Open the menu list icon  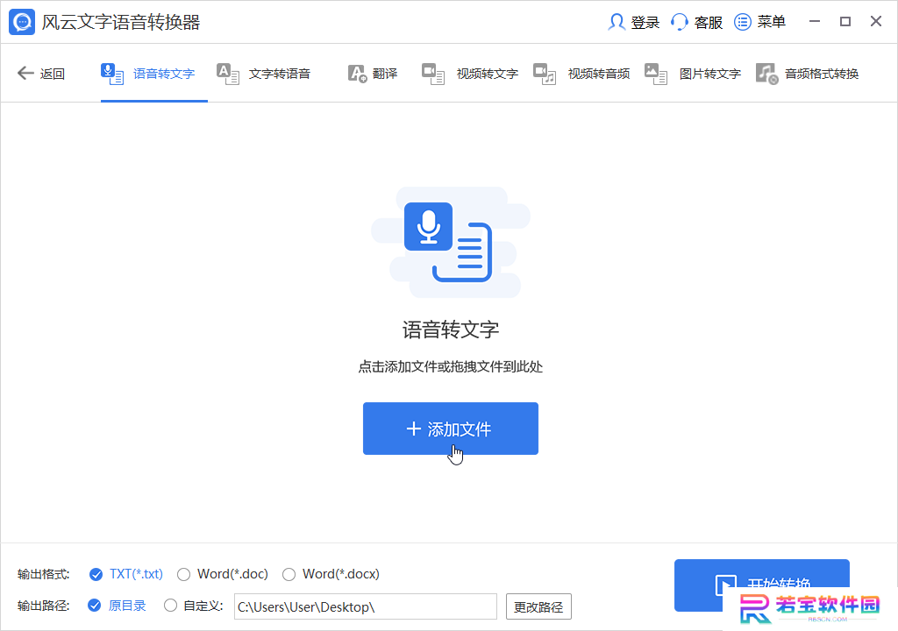click(x=742, y=22)
